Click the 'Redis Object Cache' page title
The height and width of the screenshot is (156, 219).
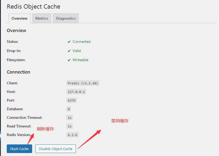point(33,6)
